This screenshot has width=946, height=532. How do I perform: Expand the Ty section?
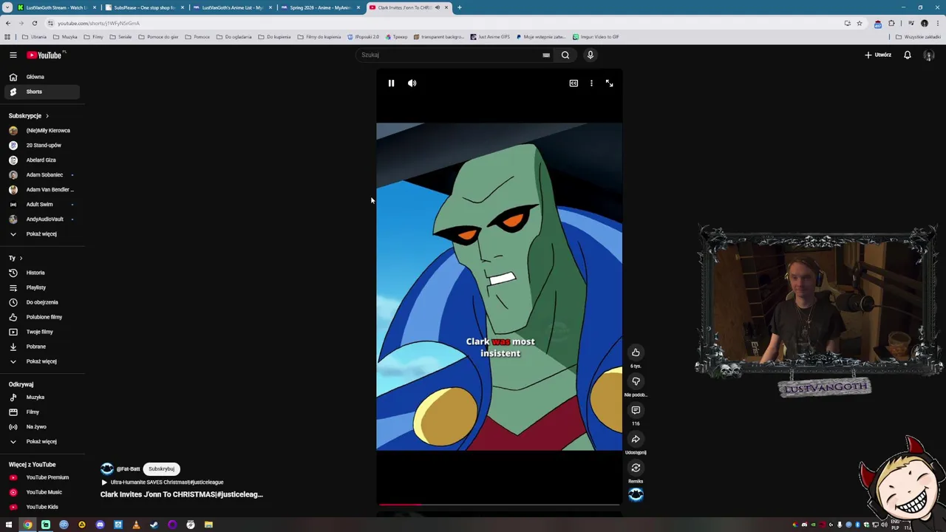coord(16,258)
